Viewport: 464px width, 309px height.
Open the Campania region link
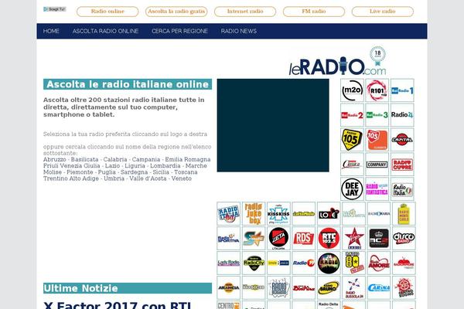click(x=146, y=159)
